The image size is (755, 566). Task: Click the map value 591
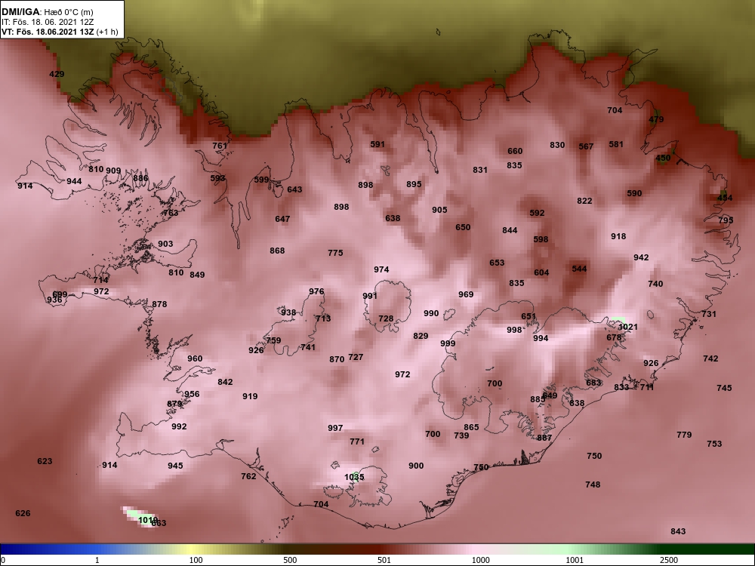pyautogui.click(x=377, y=144)
